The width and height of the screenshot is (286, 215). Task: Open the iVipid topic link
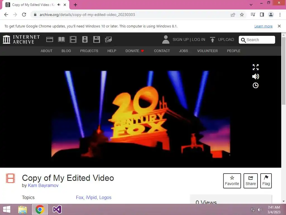pos(91,197)
